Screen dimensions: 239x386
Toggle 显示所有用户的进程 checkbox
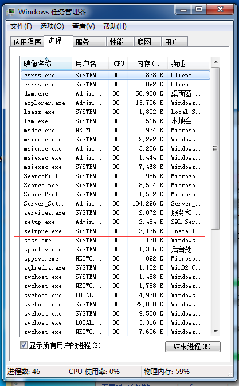pyautogui.click(x=23, y=345)
